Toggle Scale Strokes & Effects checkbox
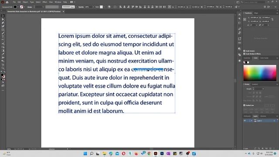 click(244, 54)
